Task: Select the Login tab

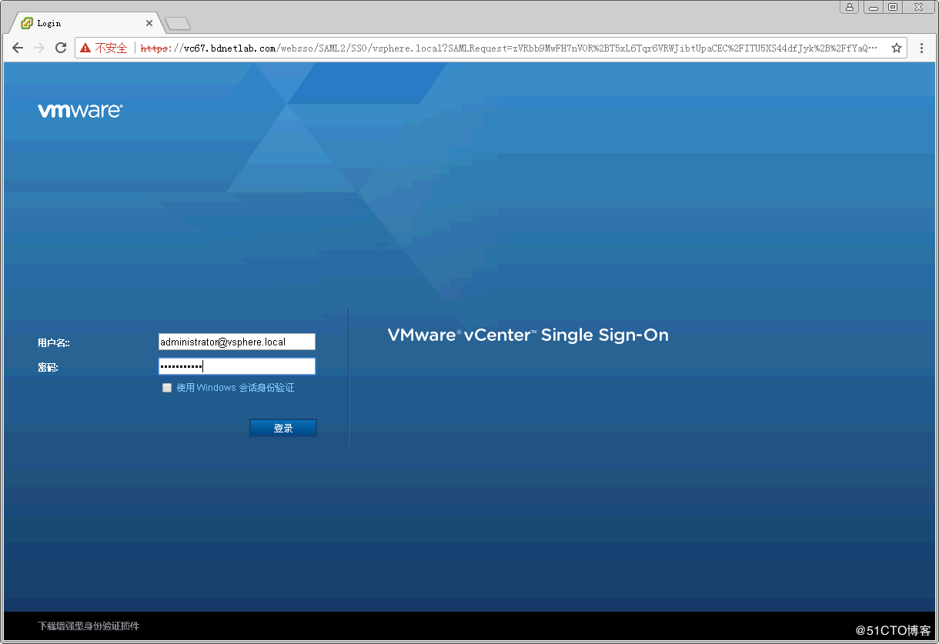Action: click(x=85, y=23)
